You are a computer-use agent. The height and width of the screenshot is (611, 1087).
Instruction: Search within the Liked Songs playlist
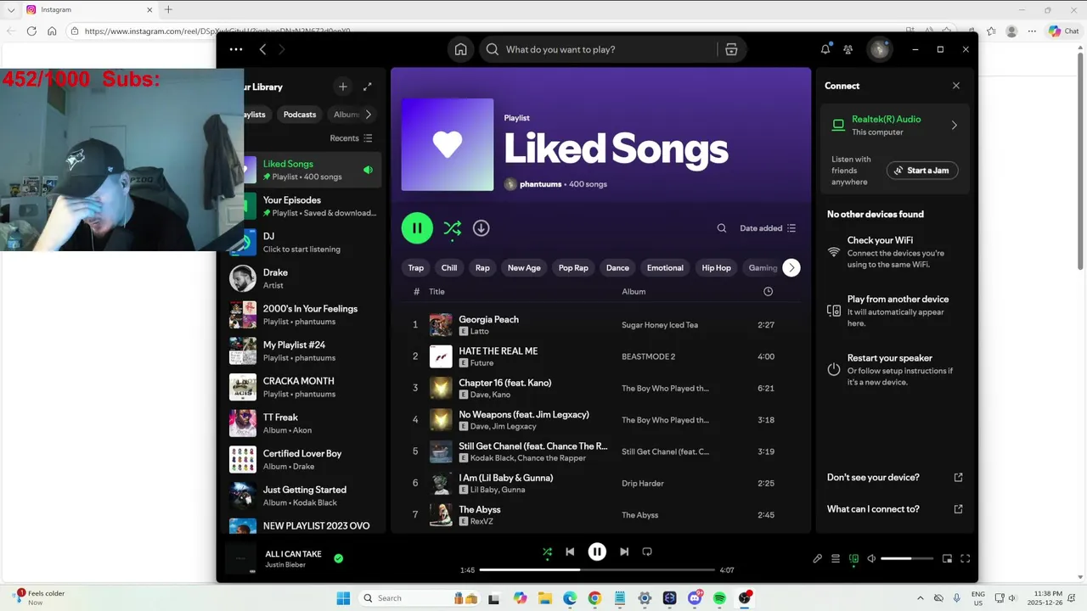(721, 228)
